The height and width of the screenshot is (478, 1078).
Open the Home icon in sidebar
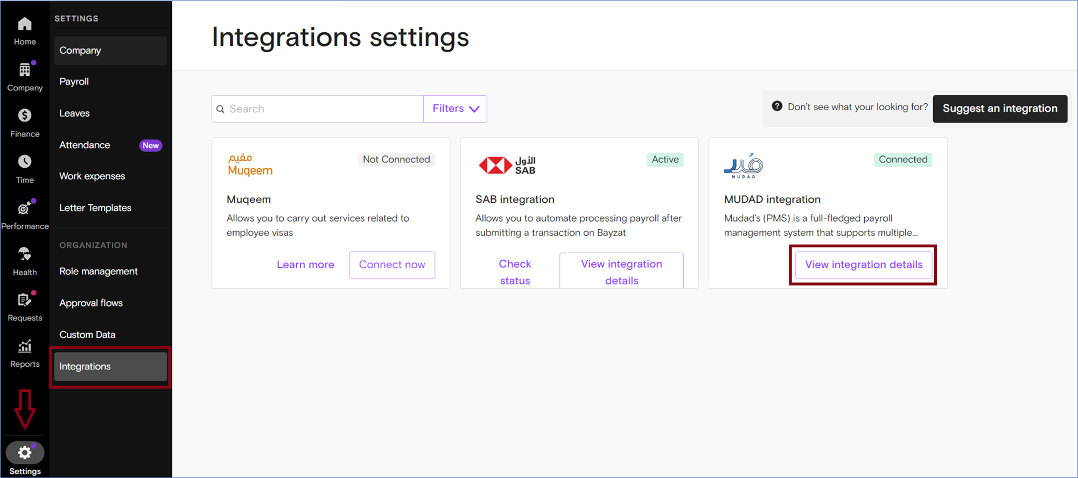click(25, 24)
